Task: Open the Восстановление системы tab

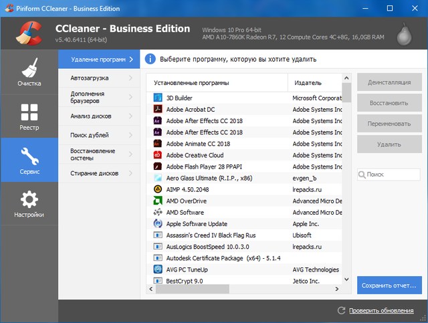Action: (x=94, y=154)
